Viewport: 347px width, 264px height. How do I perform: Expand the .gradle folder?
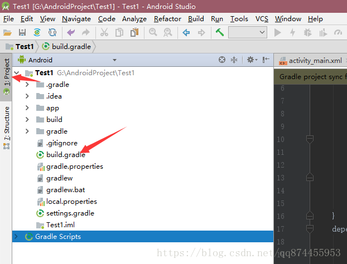point(27,85)
